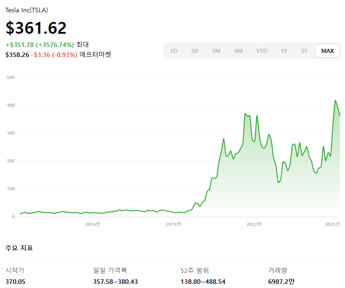345x288 pixels.
Task: Select the 1D time range tab
Action: [173, 51]
